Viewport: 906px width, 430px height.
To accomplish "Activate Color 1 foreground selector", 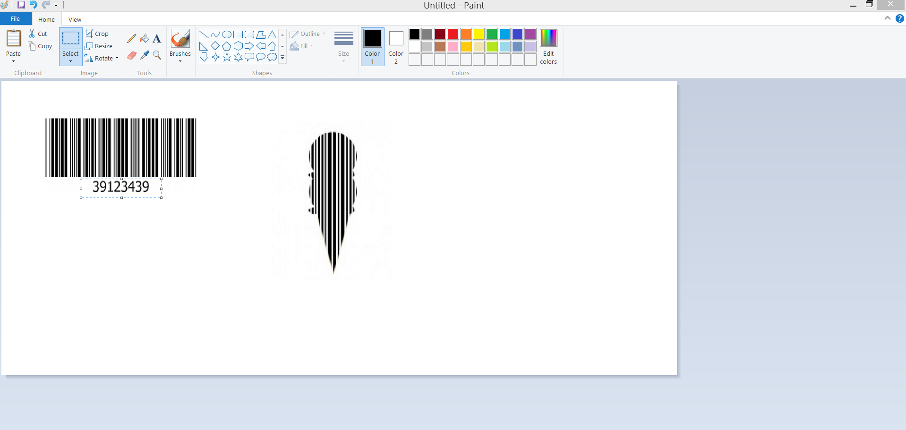I will 373,46.
